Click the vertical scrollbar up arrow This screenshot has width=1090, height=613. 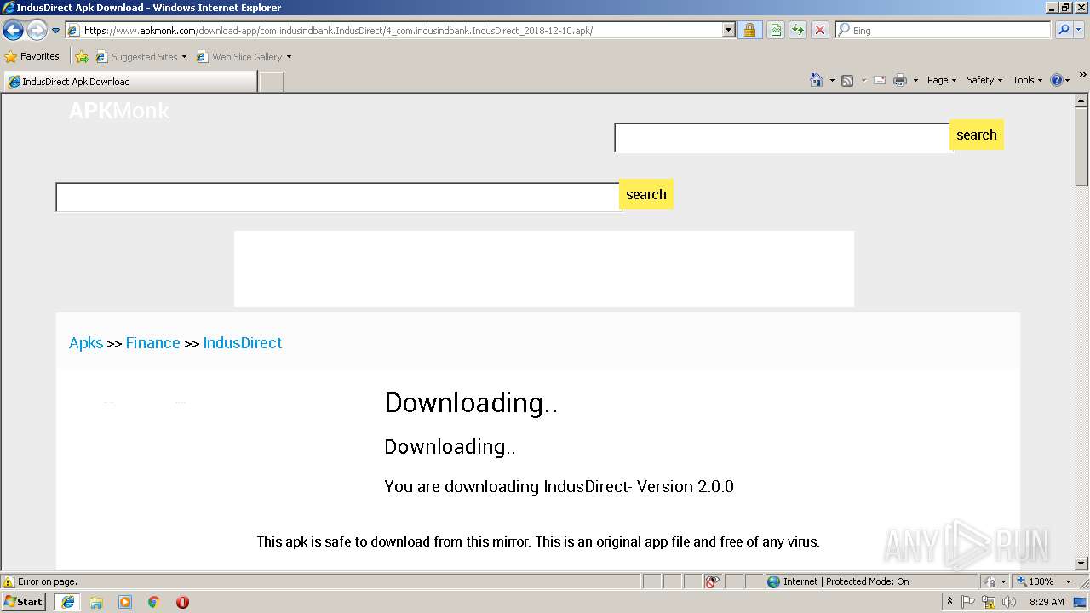[1081, 101]
